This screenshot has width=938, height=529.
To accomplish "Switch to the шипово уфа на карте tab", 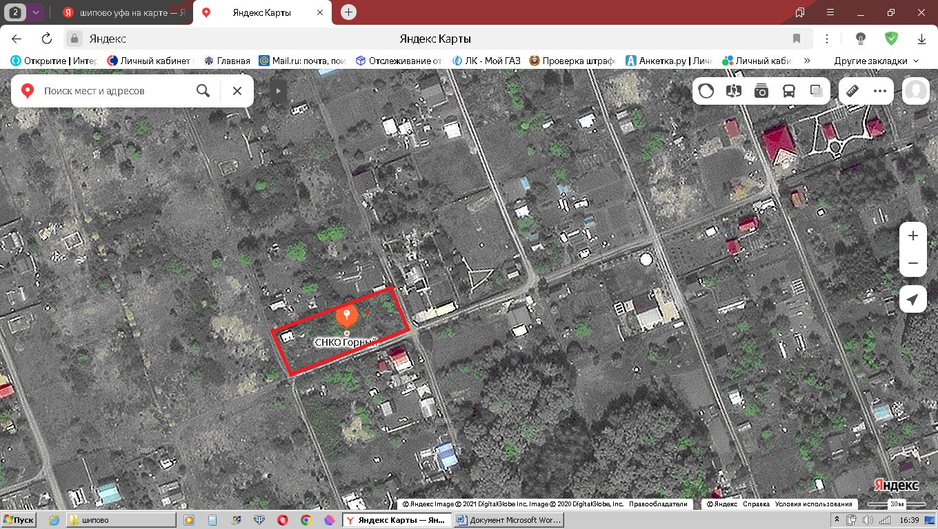I will [124, 12].
